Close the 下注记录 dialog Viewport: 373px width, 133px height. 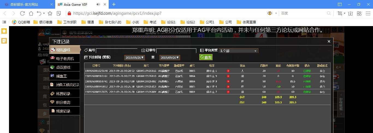[x=329, y=41]
